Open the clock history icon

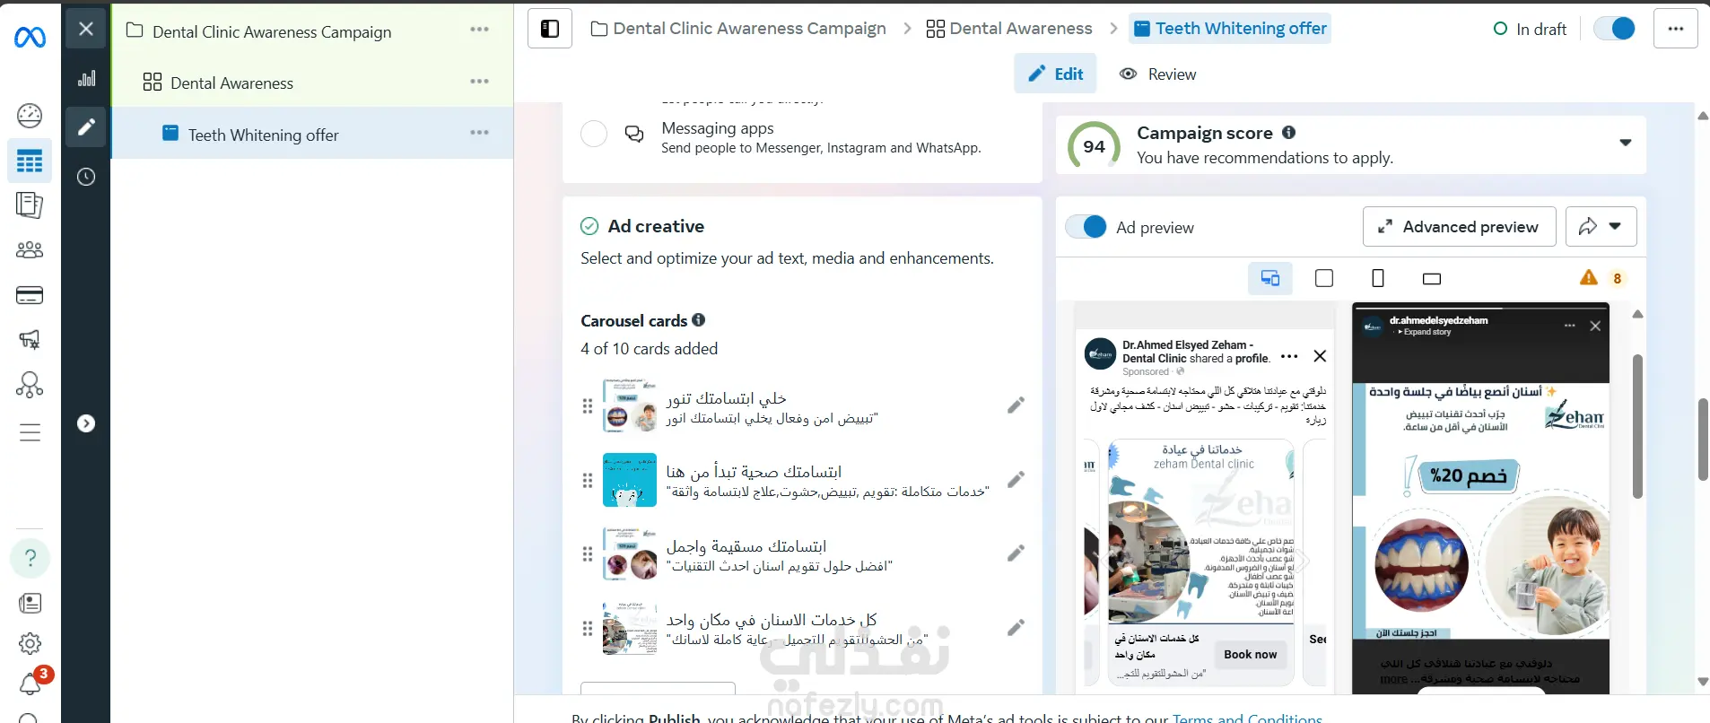pyautogui.click(x=86, y=177)
